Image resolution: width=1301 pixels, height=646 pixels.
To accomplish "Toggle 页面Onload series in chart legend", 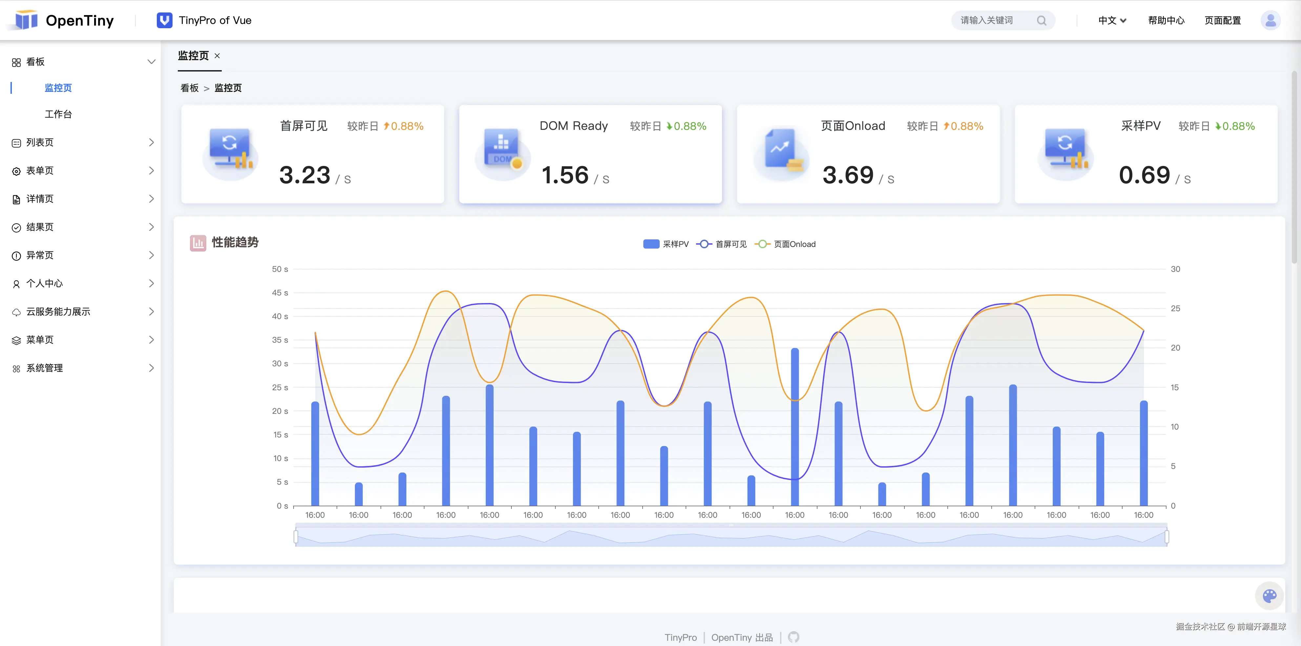I will pyautogui.click(x=785, y=244).
